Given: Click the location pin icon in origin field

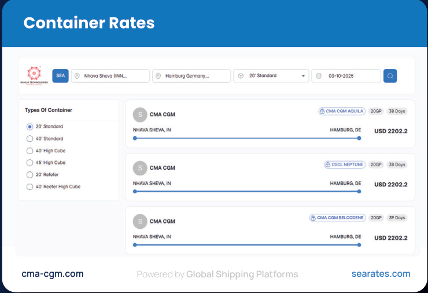Looking at the screenshot, I should 78,76.
